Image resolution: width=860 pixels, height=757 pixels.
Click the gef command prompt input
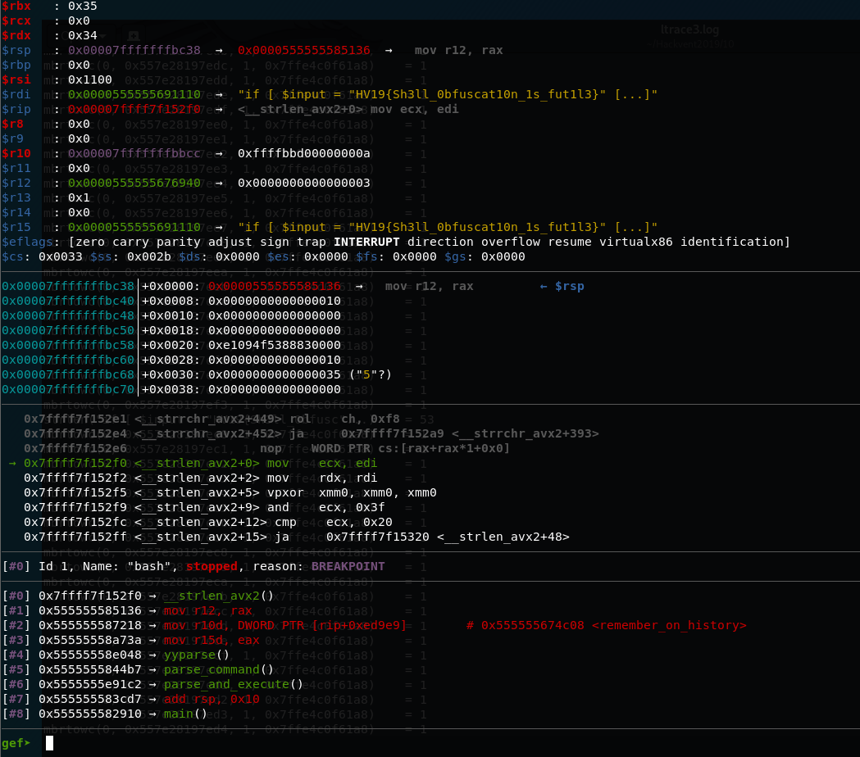(49, 743)
